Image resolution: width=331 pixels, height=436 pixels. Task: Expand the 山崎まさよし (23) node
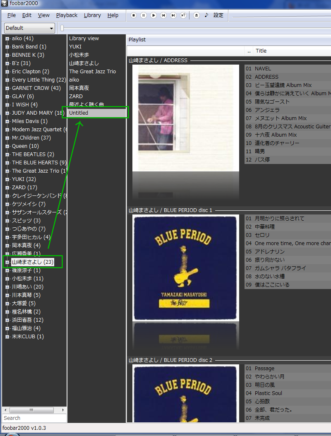tap(7, 262)
